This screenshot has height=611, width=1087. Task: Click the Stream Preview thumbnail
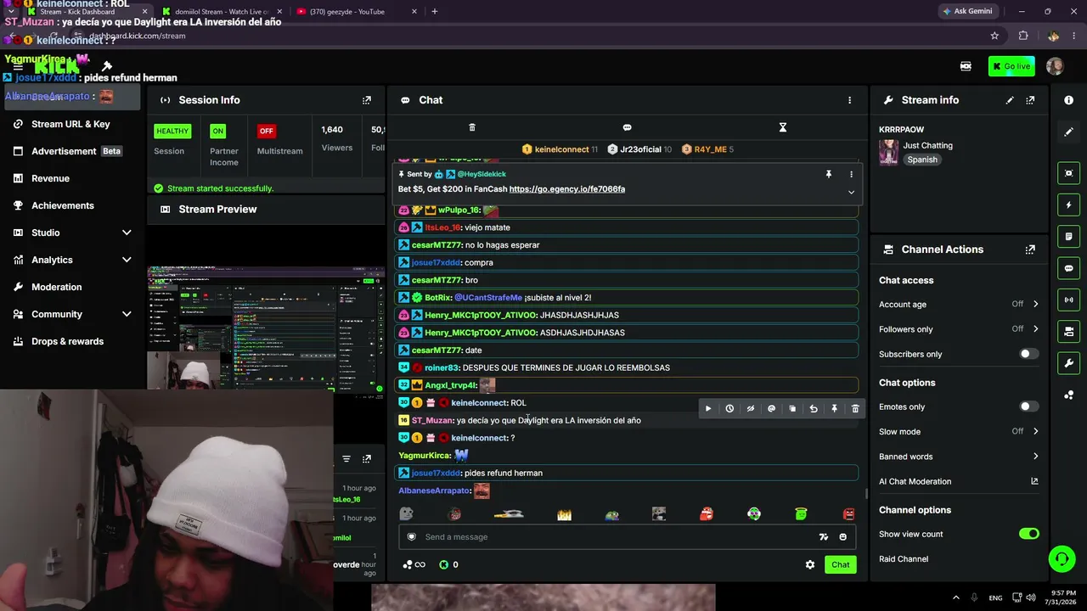coord(266,328)
